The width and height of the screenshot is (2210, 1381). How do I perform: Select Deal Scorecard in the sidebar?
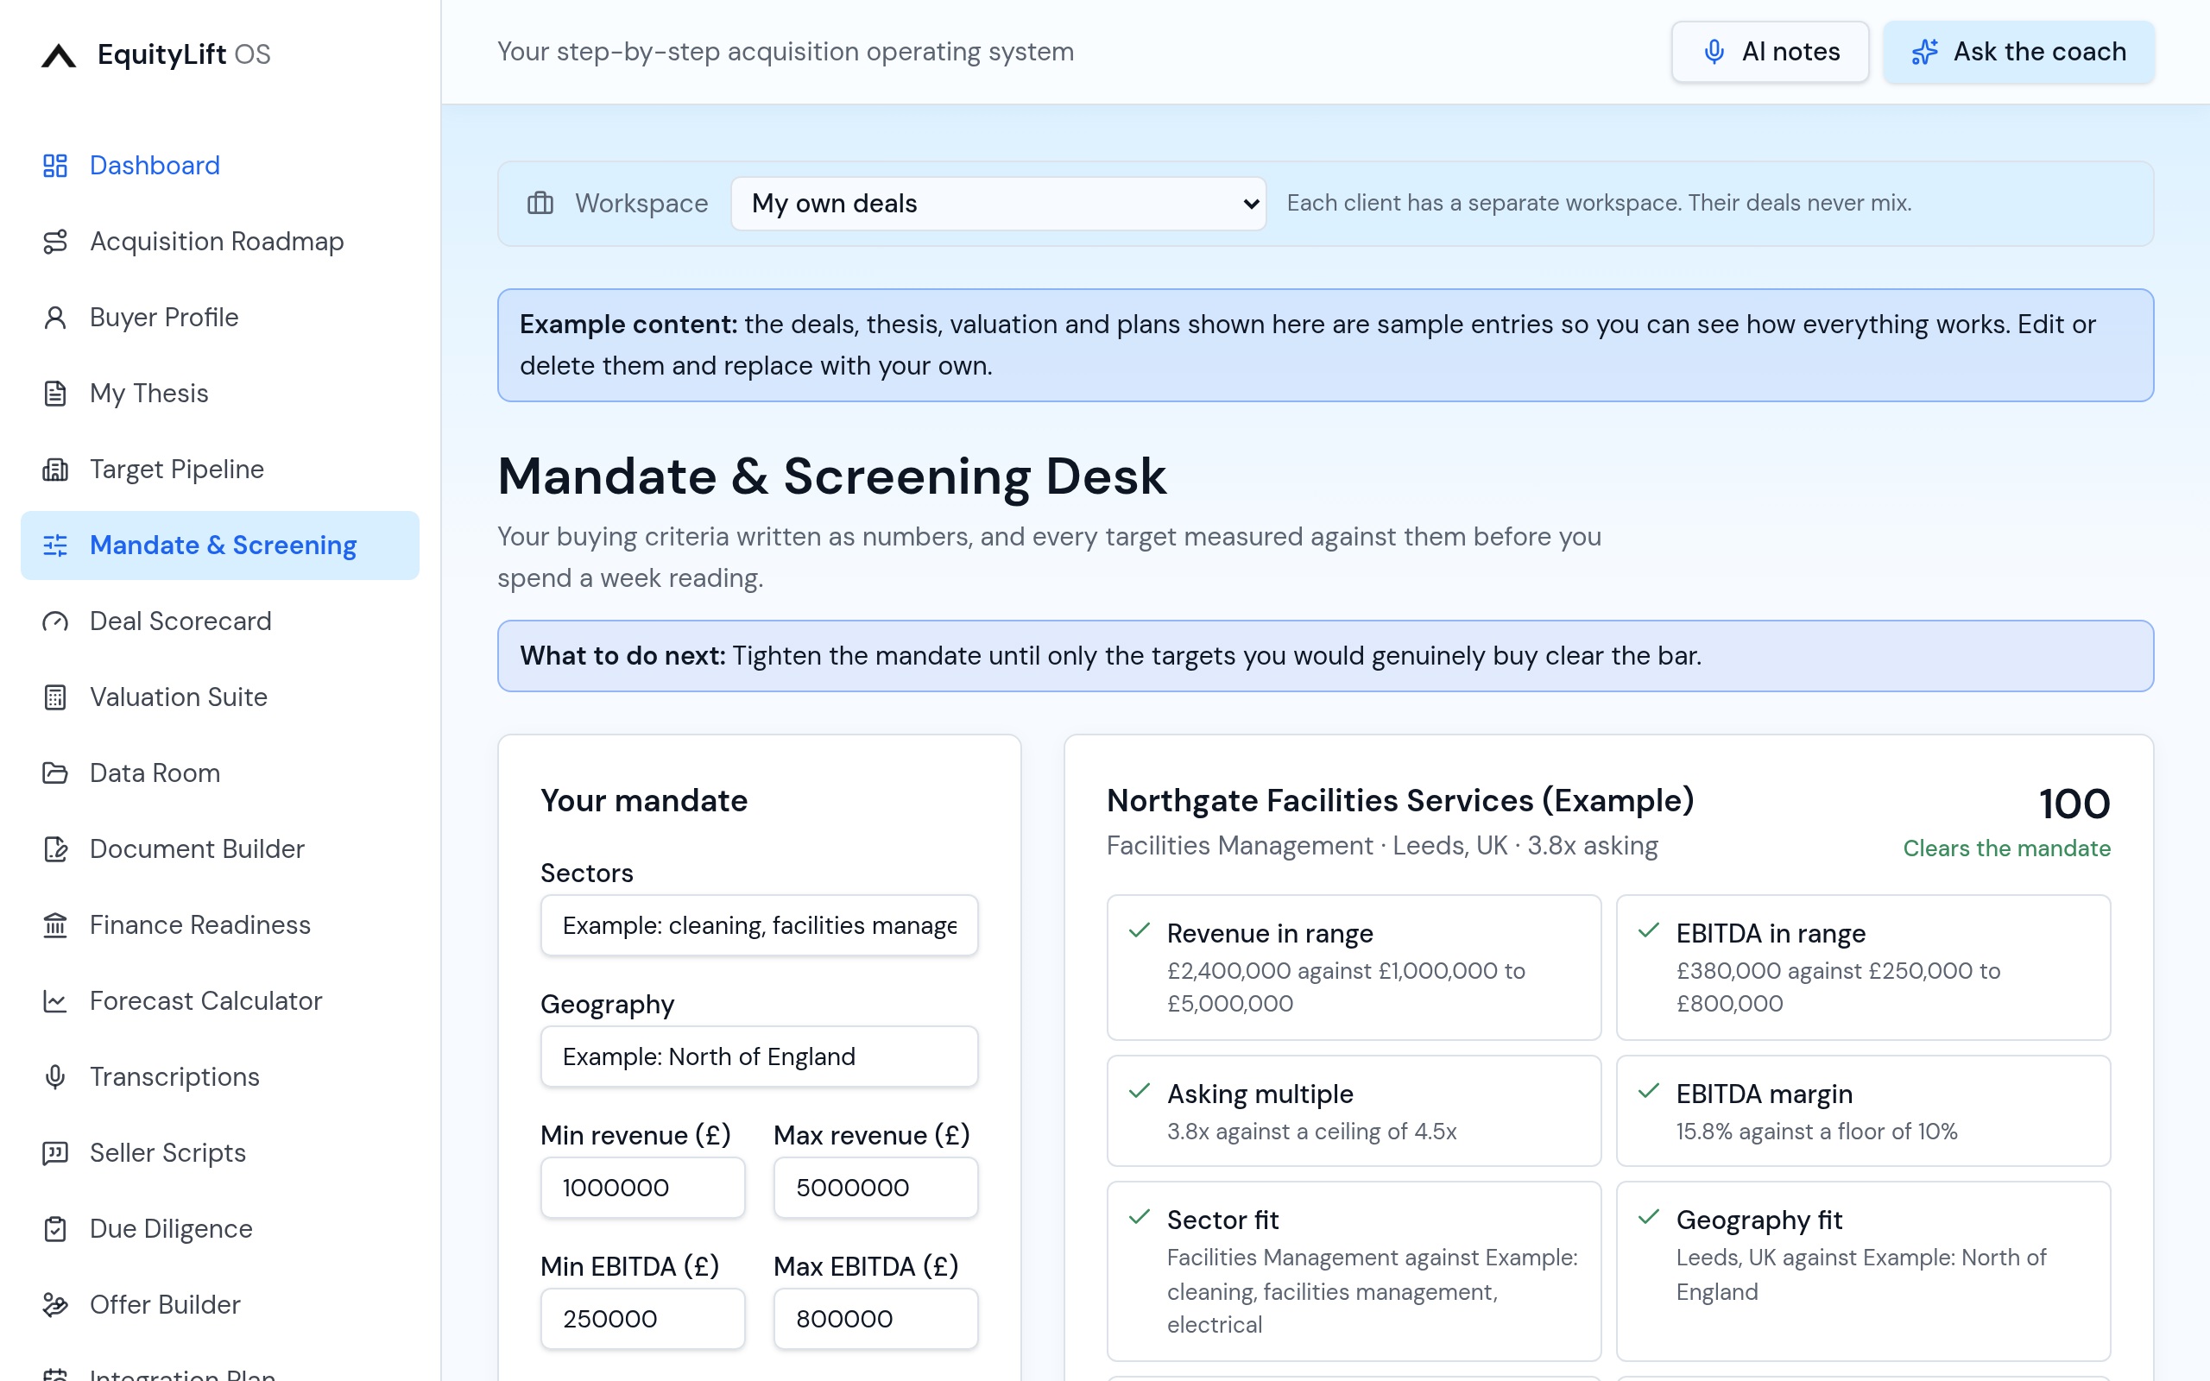(220, 621)
